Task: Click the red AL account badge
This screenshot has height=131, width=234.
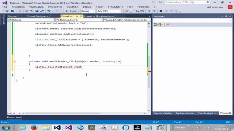Action: point(230,7)
